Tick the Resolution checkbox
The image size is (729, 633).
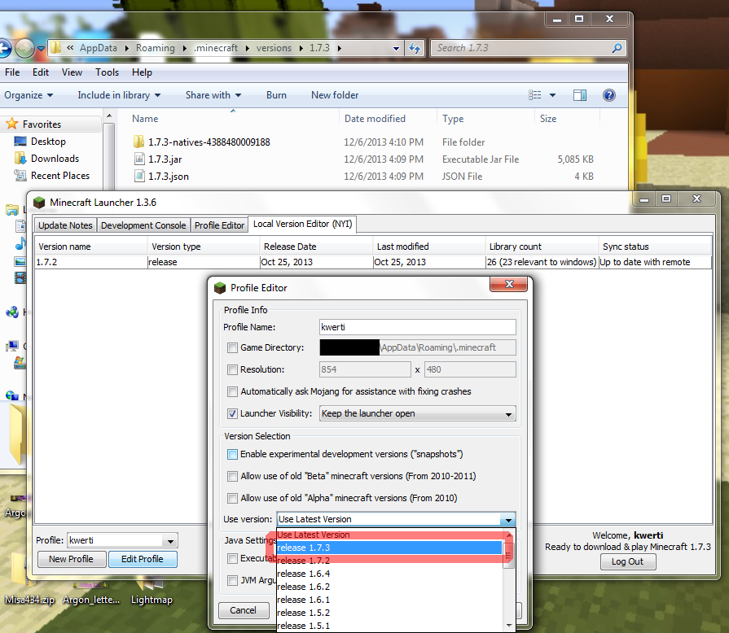coord(232,369)
